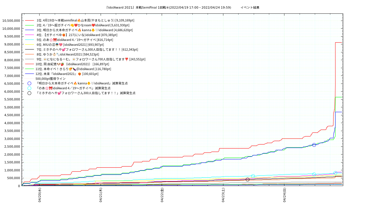The width and height of the screenshot is (367, 206).
Task: Select the 12位 未来 legend entry
Action: pos(67,74)
